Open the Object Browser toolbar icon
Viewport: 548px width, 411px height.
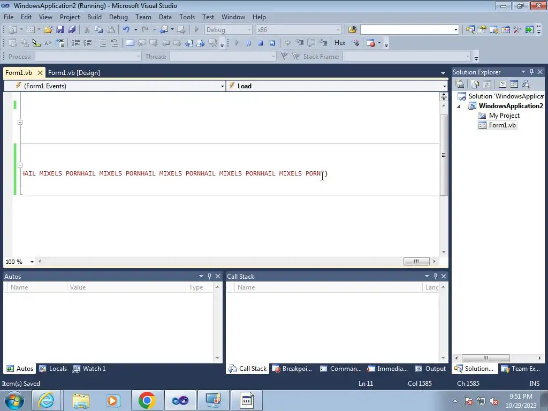pyautogui.click(x=494, y=30)
